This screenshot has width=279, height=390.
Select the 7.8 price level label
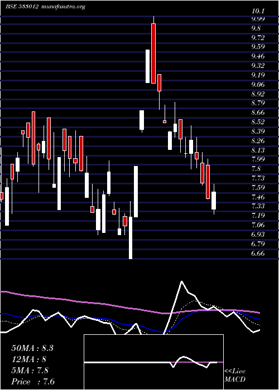(256, 169)
